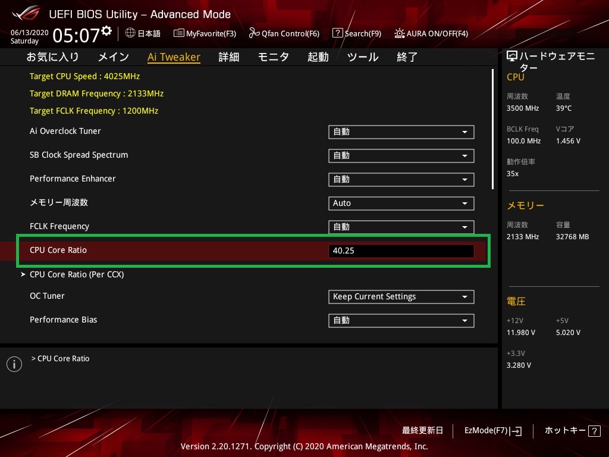Open the 終了 tab
Image resolution: width=609 pixels, height=457 pixels.
coord(407,57)
